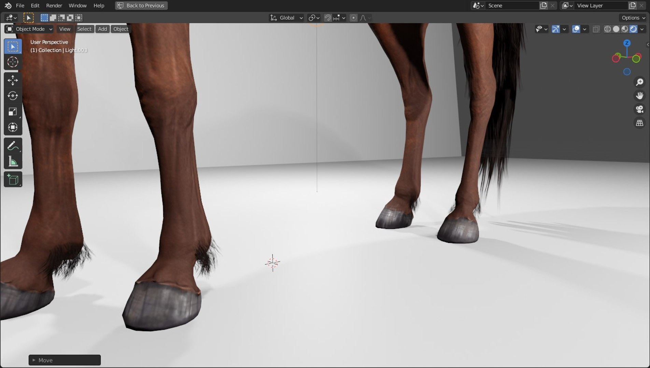
Task: Click the Blender logo menu
Action: [8, 5]
